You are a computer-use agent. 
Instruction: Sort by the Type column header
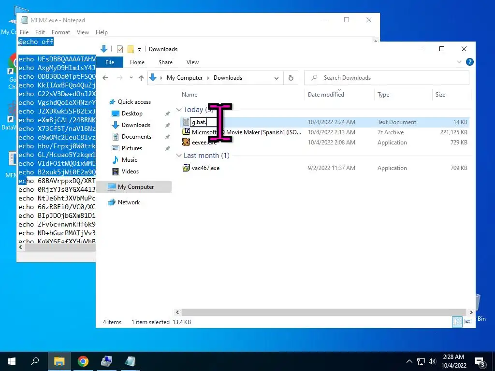pos(383,95)
